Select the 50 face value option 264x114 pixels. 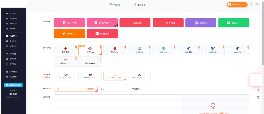(x=90, y=76)
